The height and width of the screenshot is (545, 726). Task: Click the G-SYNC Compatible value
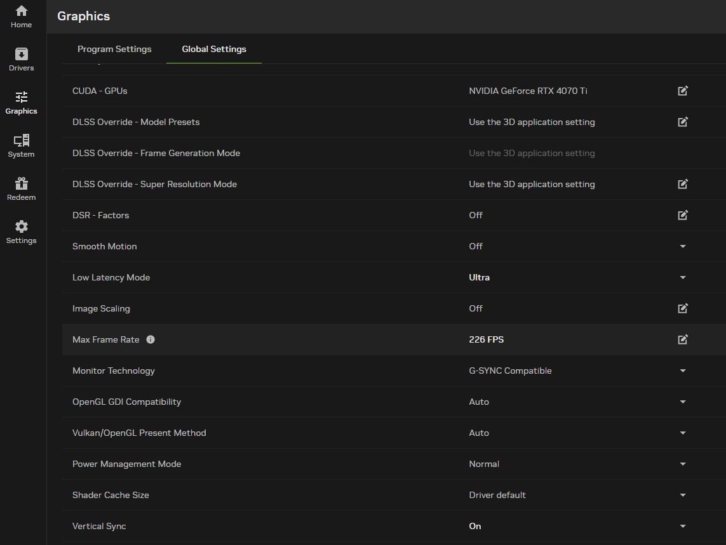[510, 371]
